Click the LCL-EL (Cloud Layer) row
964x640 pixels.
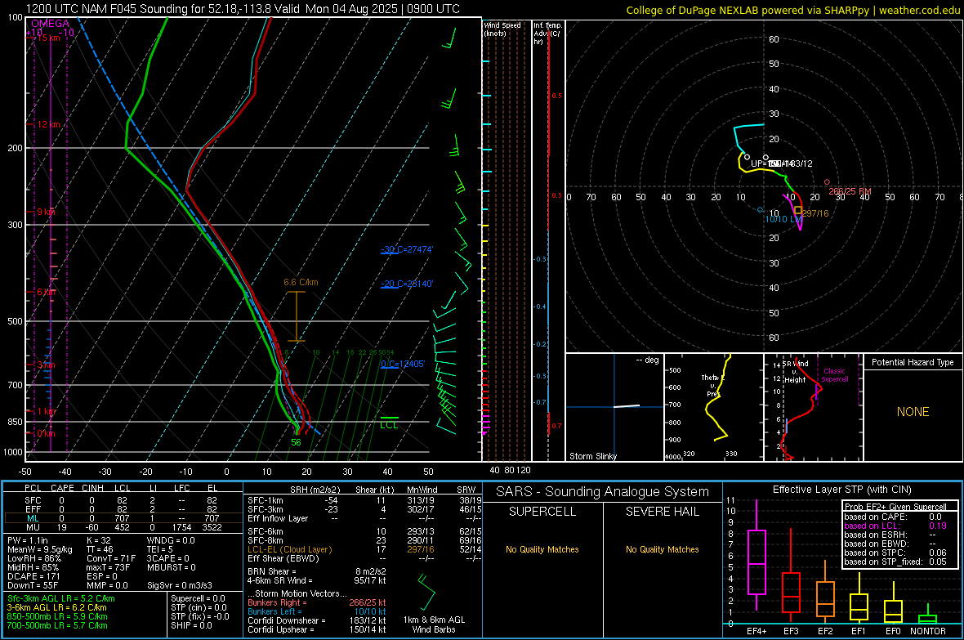tap(364, 549)
